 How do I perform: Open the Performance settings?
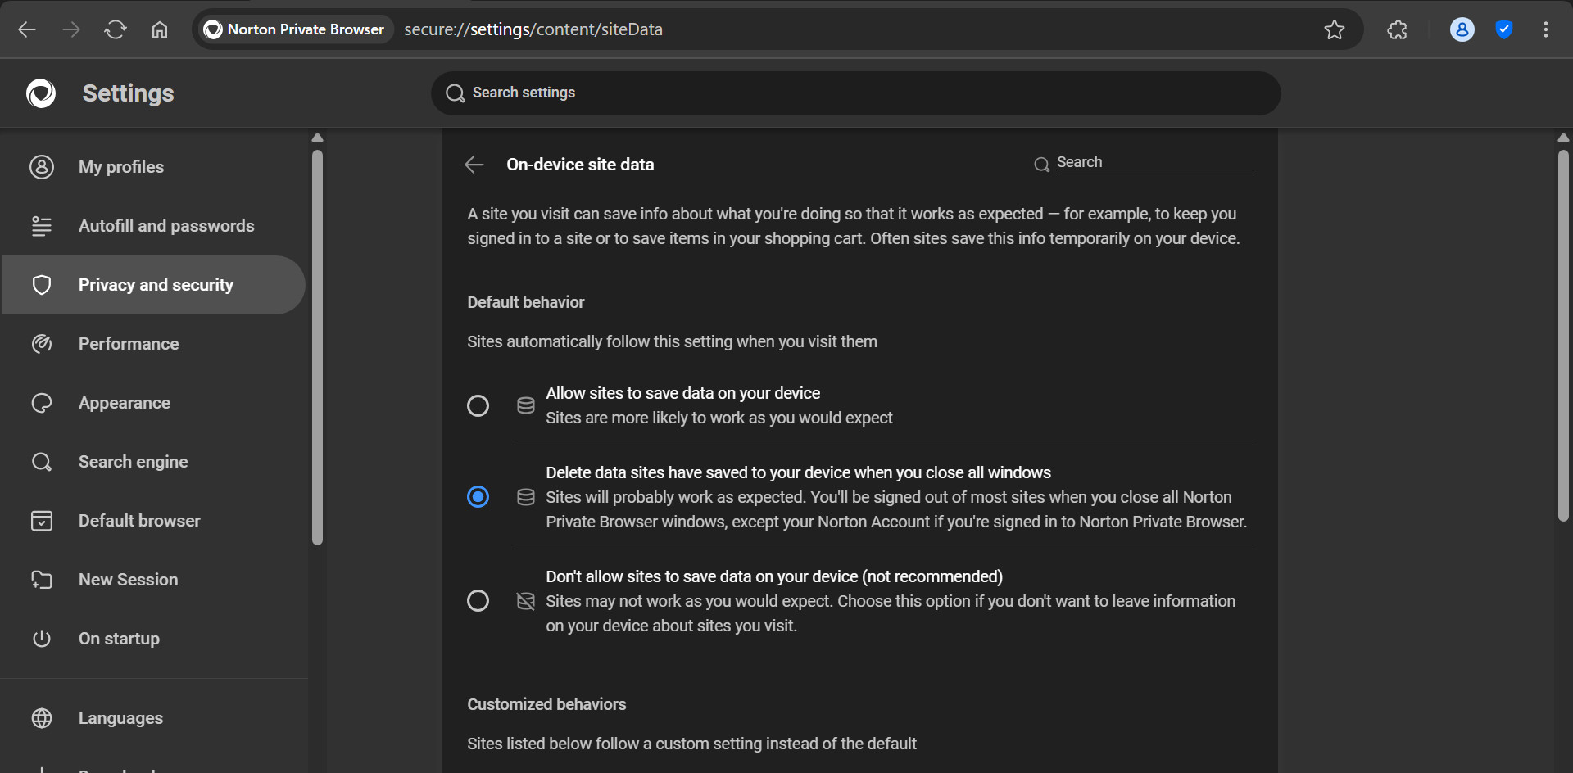(x=154, y=344)
